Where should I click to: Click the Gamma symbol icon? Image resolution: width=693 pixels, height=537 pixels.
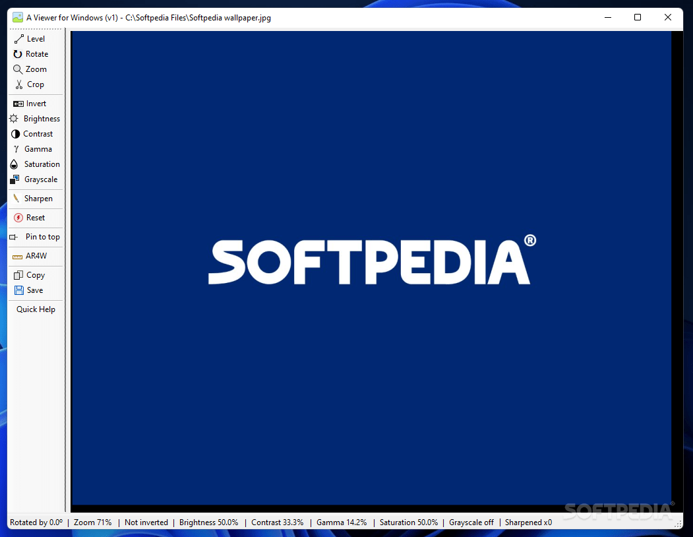[x=16, y=149]
